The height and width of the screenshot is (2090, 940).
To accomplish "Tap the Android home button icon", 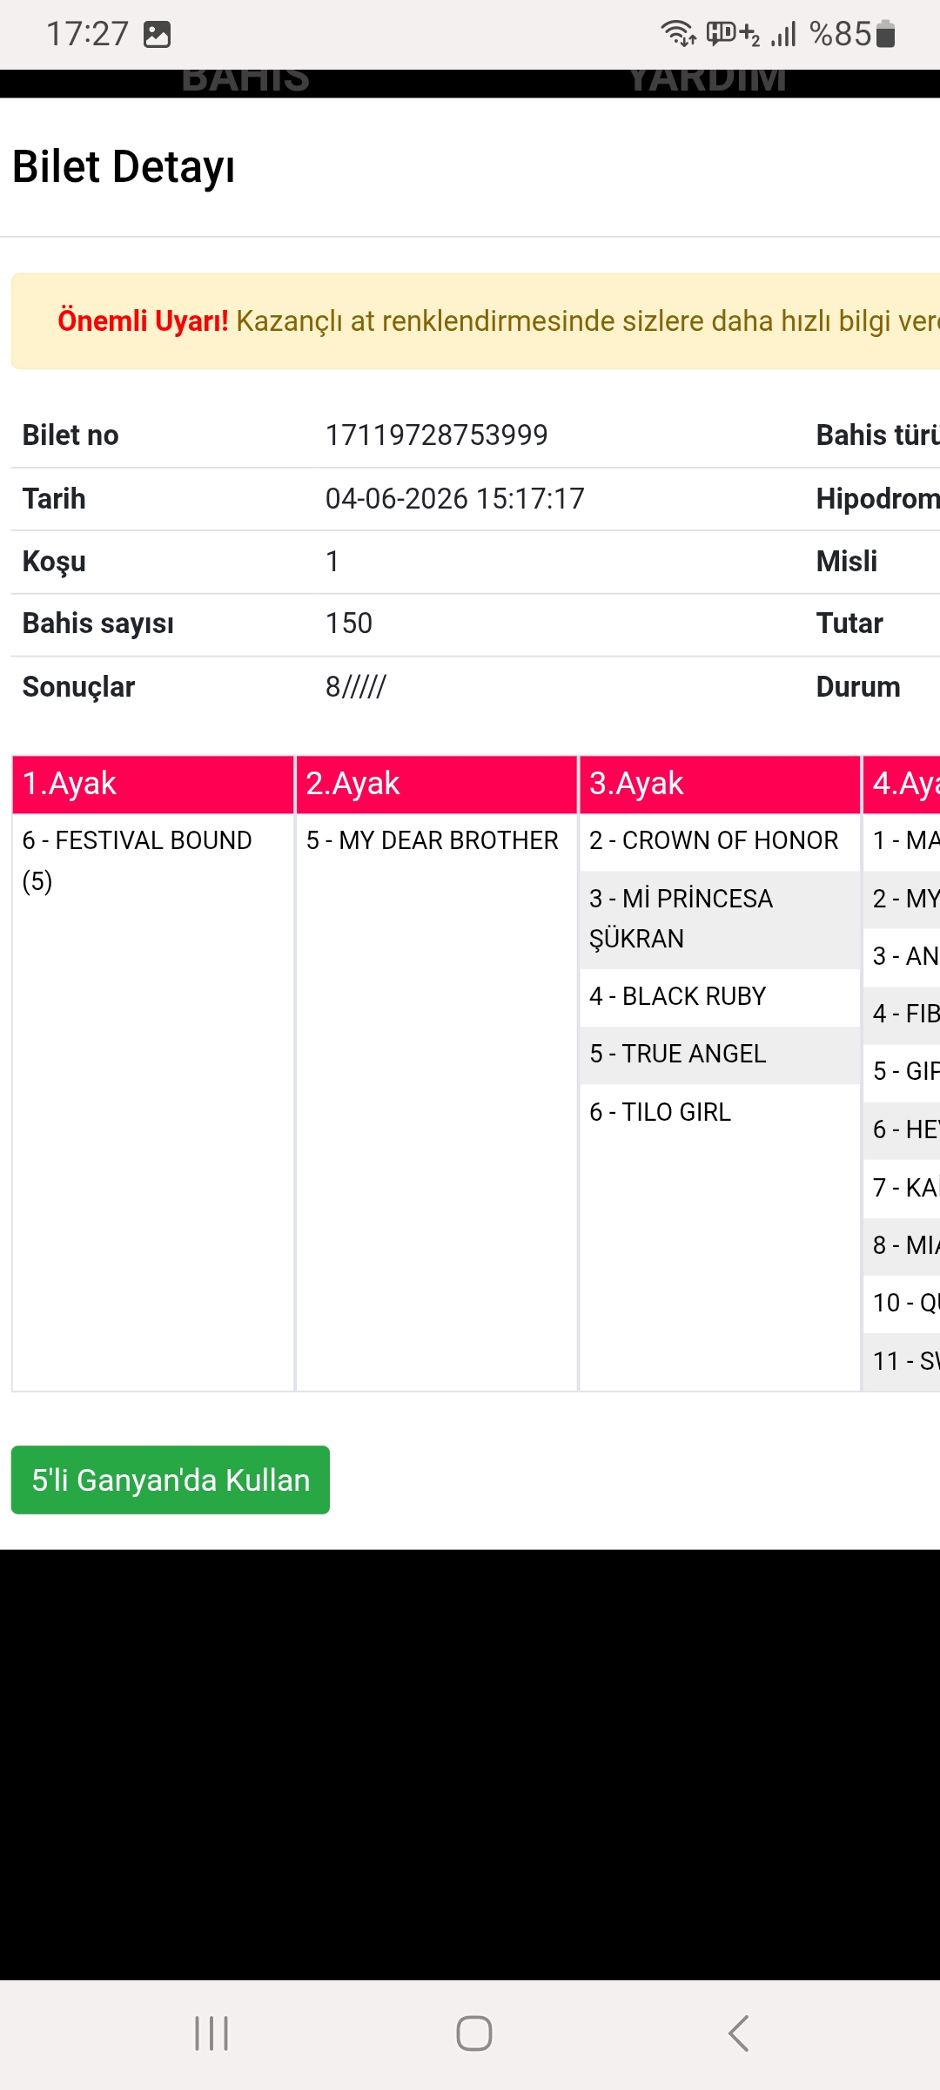I will pyautogui.click(x=474, y=2033).
